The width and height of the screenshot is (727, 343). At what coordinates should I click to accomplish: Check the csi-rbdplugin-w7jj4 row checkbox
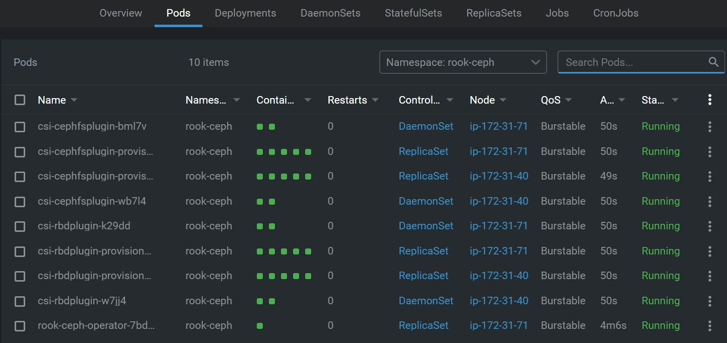click(x=20, y=301)
